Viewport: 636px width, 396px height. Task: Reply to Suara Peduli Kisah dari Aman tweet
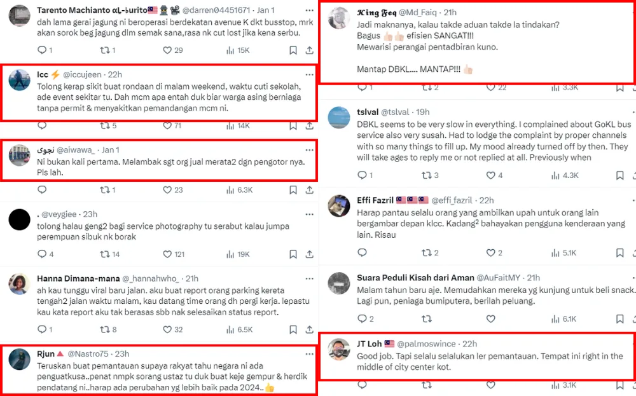pyautogui.click(x=362, y=318)
